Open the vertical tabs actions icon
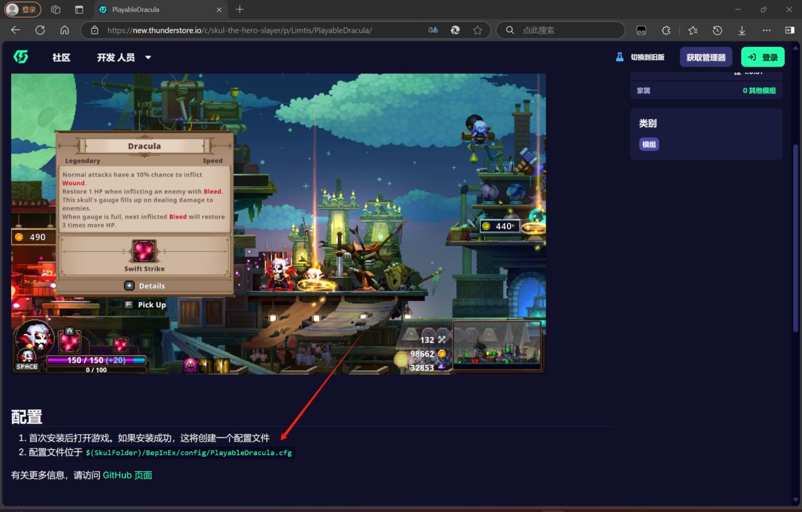The height and width of the screenshot is (512, 802). (x=79, y=9)
